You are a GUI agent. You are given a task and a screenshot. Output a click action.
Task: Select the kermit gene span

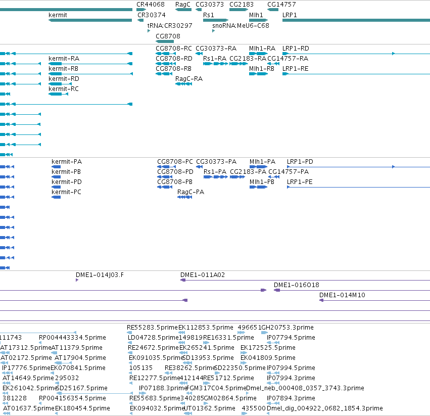click(90, 20)
